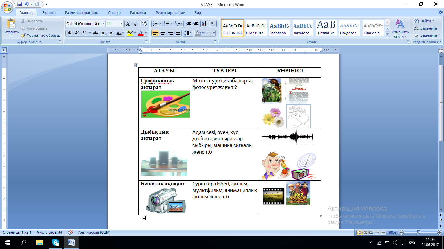Screen dimensions: 444x249
Task: Switch to the Рассылки tab
Action: [x=138, y=13]
